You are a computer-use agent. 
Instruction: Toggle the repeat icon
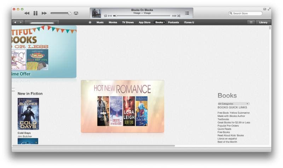(105, 16)
